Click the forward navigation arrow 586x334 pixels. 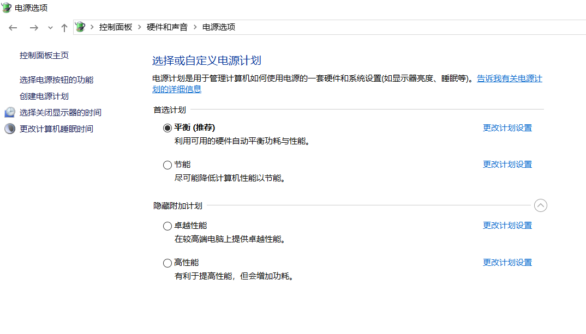point(33,27)
